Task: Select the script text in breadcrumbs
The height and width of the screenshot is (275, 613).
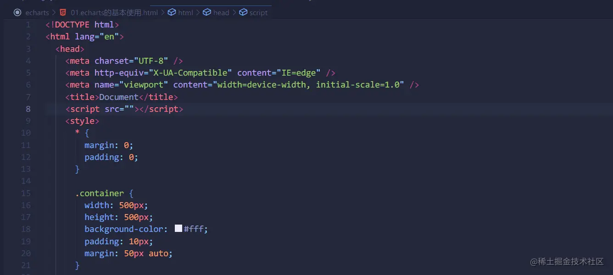Action: 258,13
